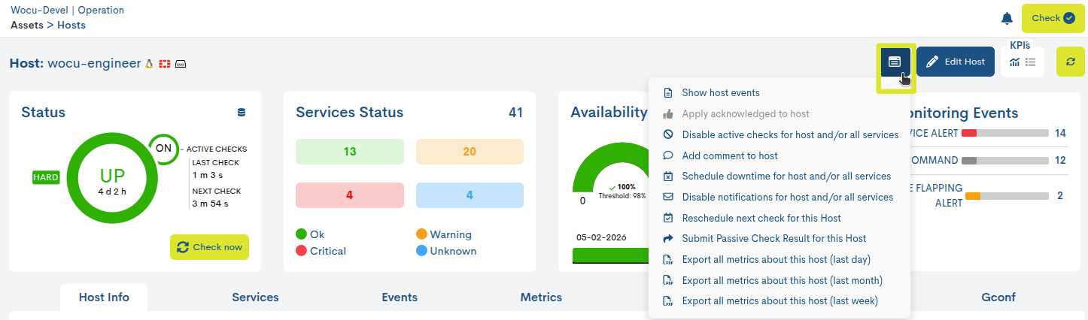The height and width of the screenshot is (320, 1088).
Task: Export all metrics (last week)
Action: [780, 301]
